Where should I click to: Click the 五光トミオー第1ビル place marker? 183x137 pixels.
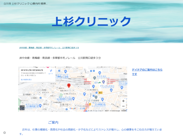[x=78, y=87]
